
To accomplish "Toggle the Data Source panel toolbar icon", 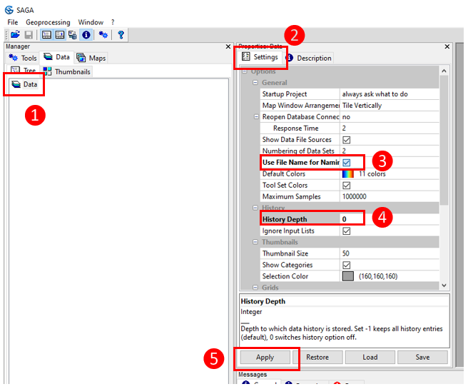I will [73, 34].
